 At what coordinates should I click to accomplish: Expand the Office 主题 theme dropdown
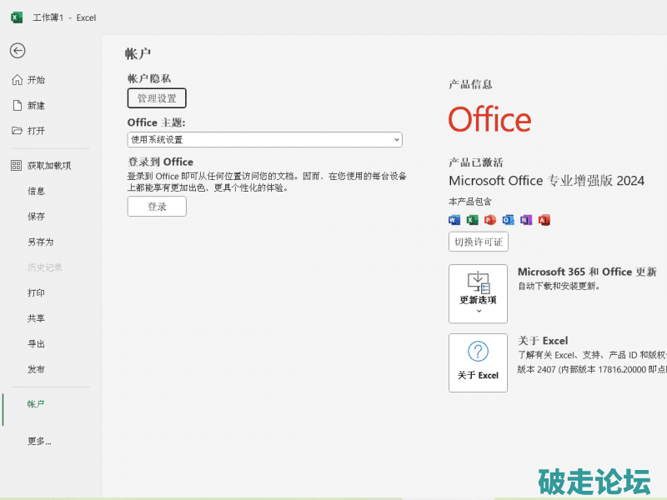[x=264, y=140]
